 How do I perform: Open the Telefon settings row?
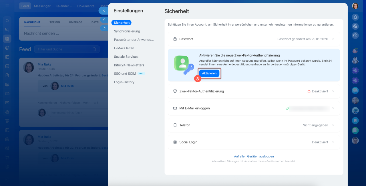(x=254, y=125)
